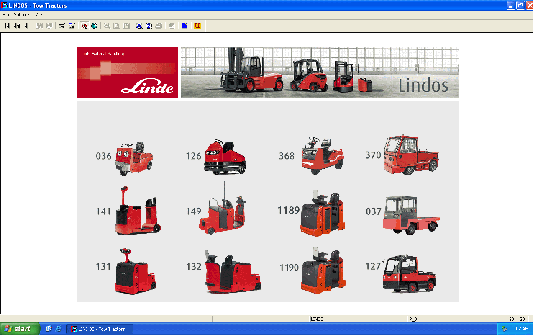
Task: Open the File menu
Action: pyautogui.click(x=5, y=14)
